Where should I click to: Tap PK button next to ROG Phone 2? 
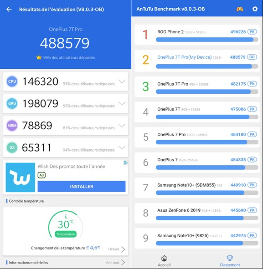coord(252,32)
